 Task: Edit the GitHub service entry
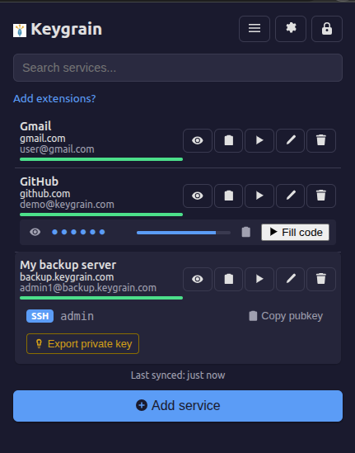pyautogui.click(x=291, y=196)
